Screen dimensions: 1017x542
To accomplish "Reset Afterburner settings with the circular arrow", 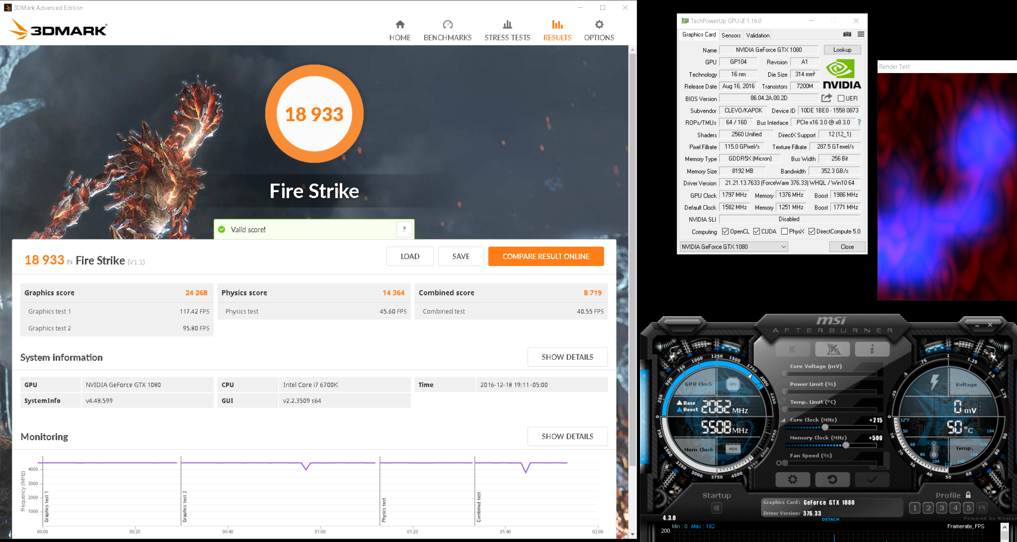I will coord(832,479).
